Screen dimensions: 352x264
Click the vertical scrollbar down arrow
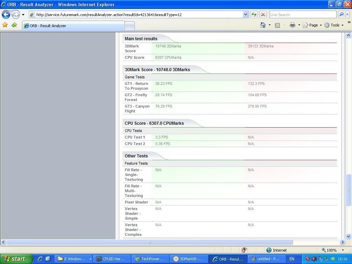pyautogui.click(x=348, y=236)
